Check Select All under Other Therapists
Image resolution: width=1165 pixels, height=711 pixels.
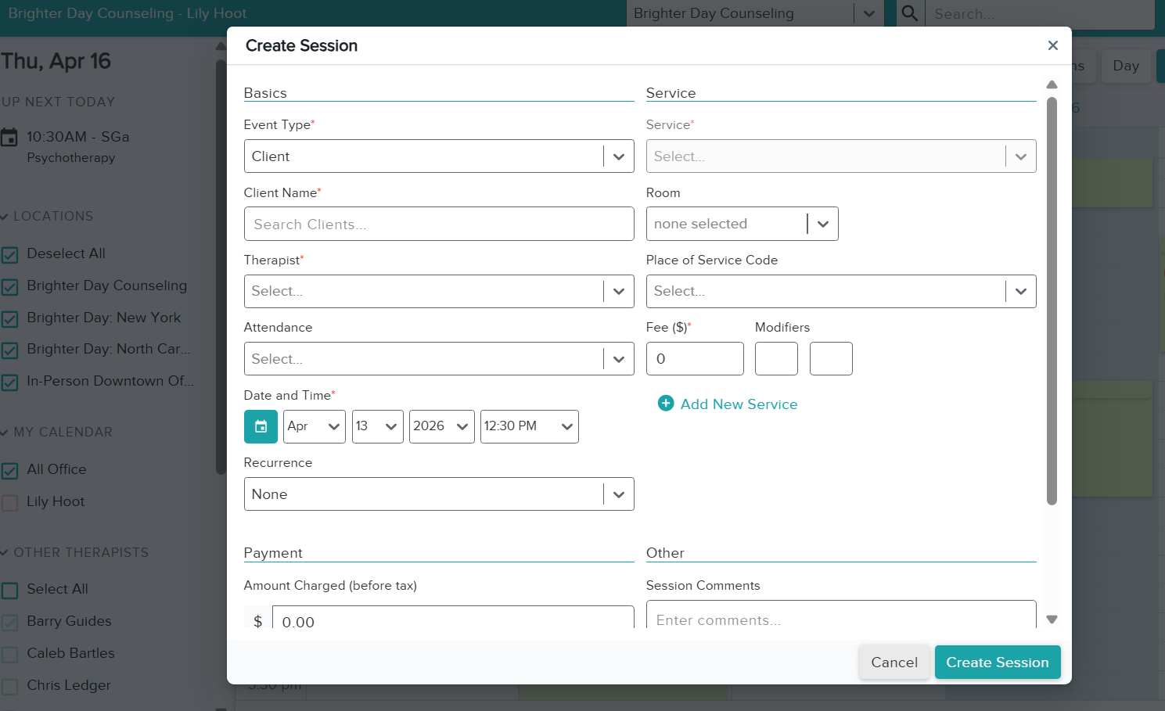click(x=10, y=591)
